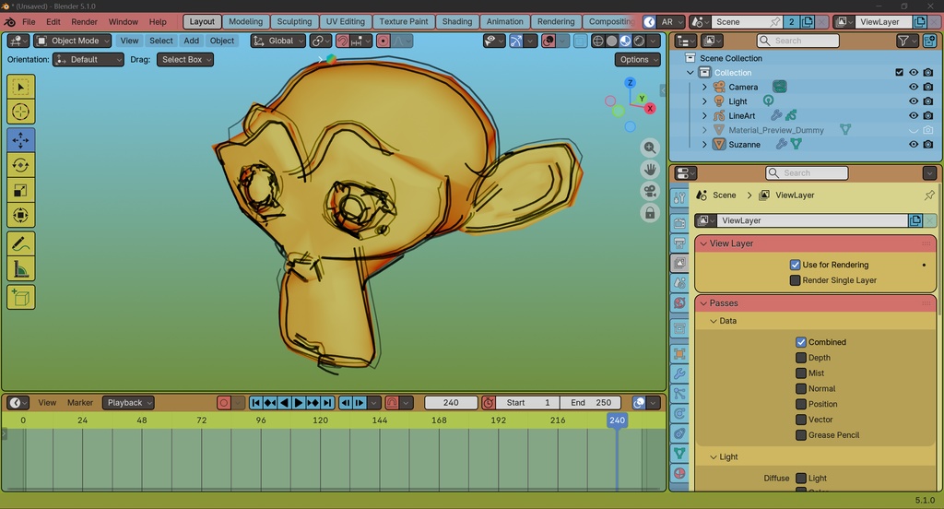Click the End 250 frame field
944x509 pixels.
[591, 402]
